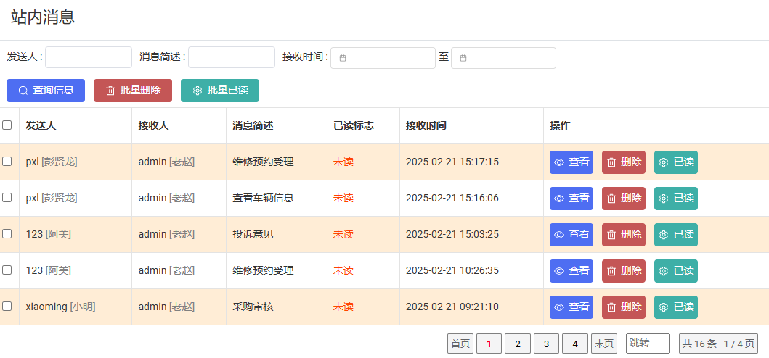Toggle the select-all checkbox in the table header
The image size is (769, 358).
pos(7,125)
